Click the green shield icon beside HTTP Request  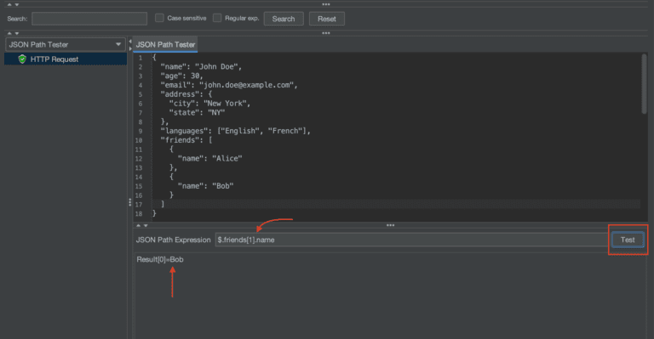point(22,59)
